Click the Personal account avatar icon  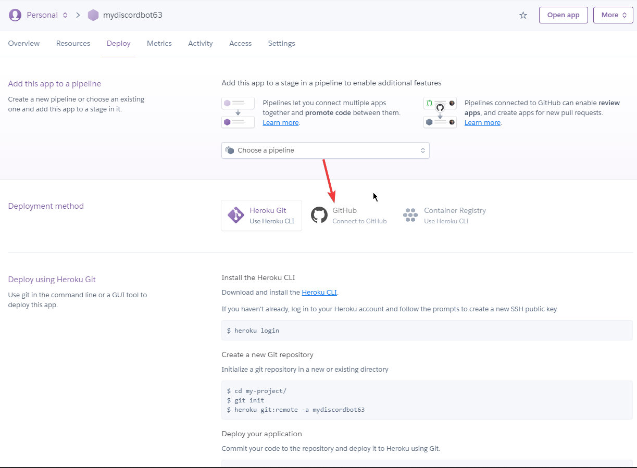15,15
